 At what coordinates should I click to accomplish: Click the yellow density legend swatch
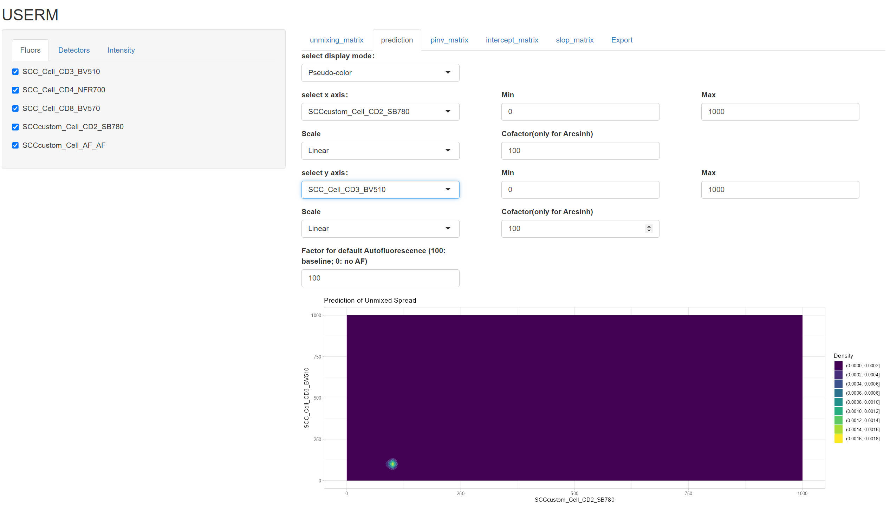(x=838, y=439)
